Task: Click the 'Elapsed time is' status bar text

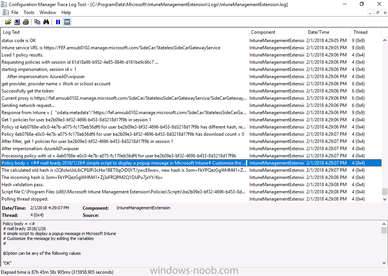Action: tap(57, 272)
